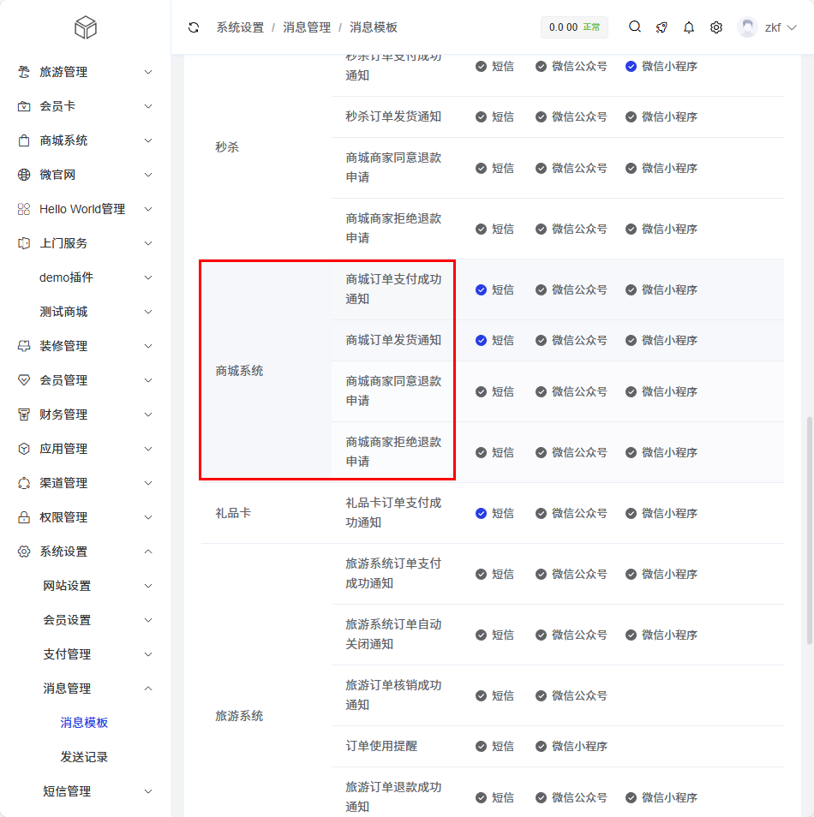Click the zkf user avatar
The image size is (814, 817).
pyautogui.click(x=748, y=27)
